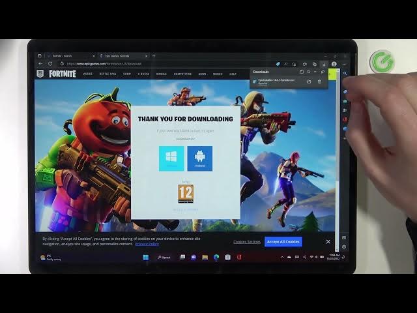Open Microsoft Store from taskbar
Image resolution: width=417 pixels, height=313 pixels.
pos(227,257)
